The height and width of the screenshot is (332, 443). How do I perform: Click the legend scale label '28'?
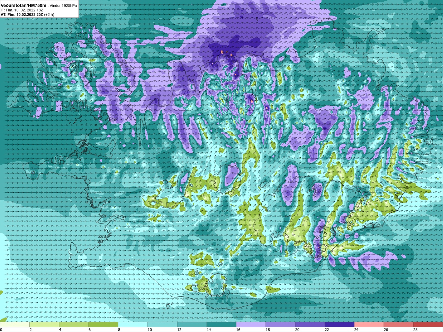tap(415, 330)
